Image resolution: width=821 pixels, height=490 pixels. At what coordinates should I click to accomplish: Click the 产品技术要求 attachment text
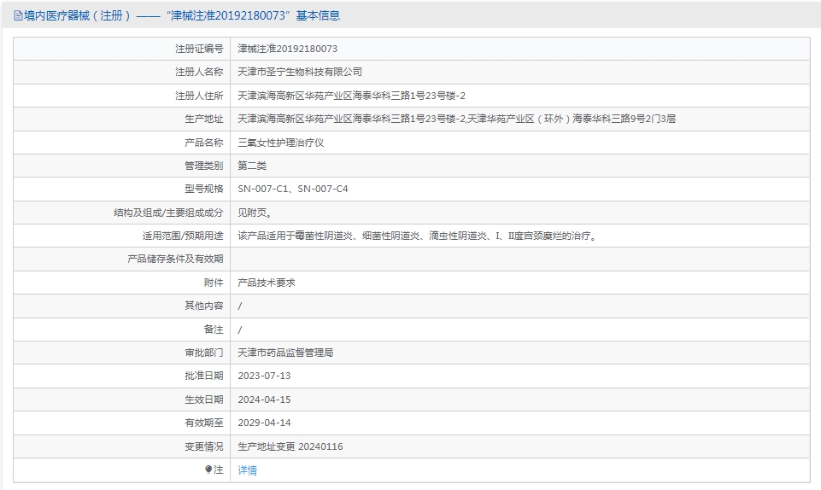tap(267, 283)
